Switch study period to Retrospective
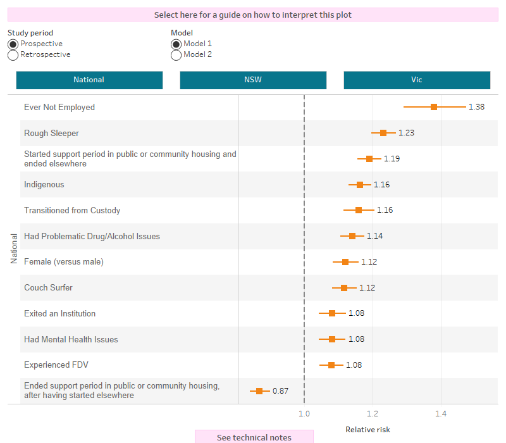This screenshot has height=443, width=506. pyautogui.click(x=12, y=55)
